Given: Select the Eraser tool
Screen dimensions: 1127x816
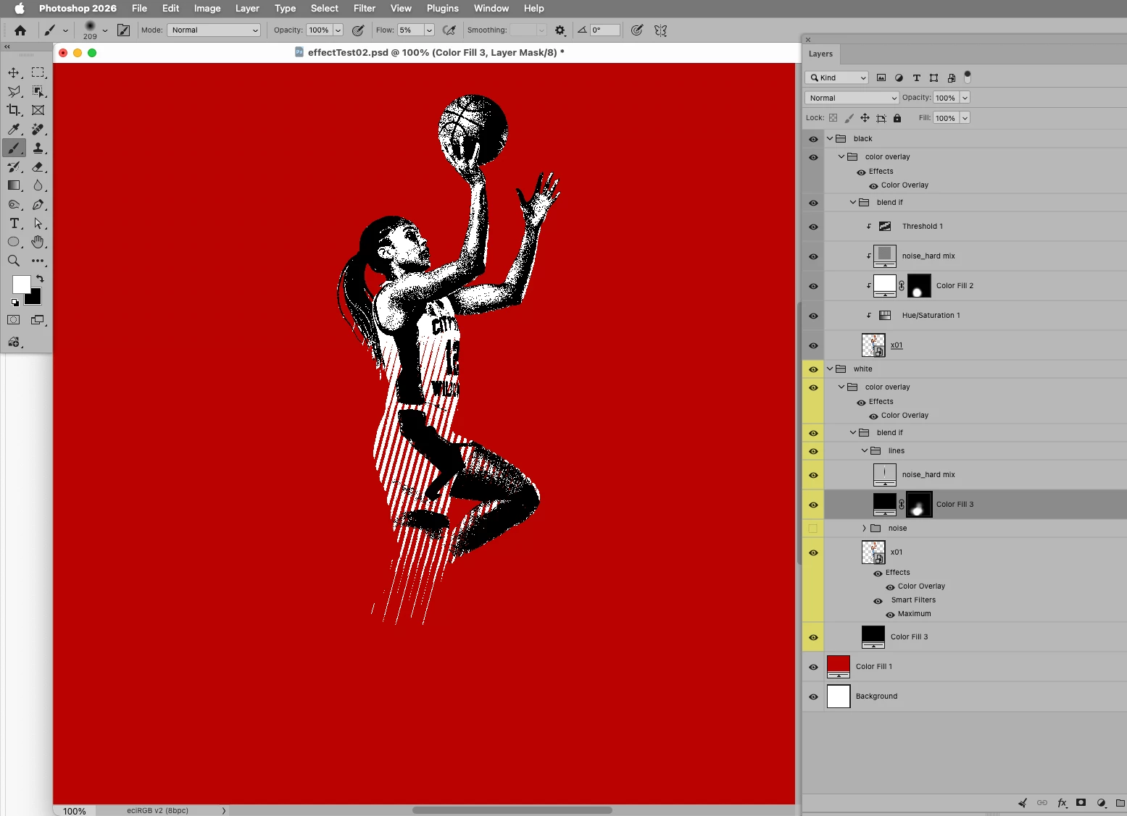Looking at the screenshot, I should tap(38, 167).
